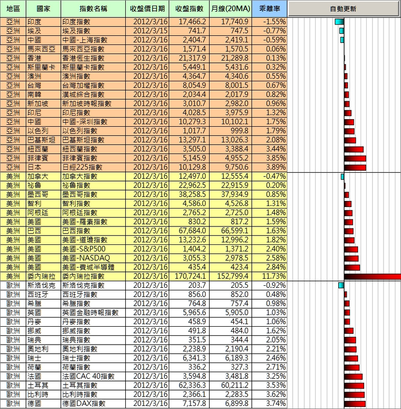Screen dimensions: 401x409
Task: Click the 委內瑞拉指數 cell
Action: coord(93,276)
